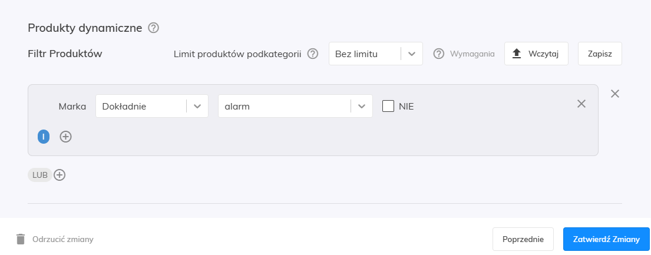Click the help icon beside Produkty dynamiczne

click(x=154, y=28)
